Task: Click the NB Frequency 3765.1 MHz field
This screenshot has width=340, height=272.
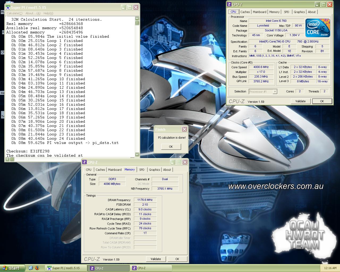Action: click(165, 189)
